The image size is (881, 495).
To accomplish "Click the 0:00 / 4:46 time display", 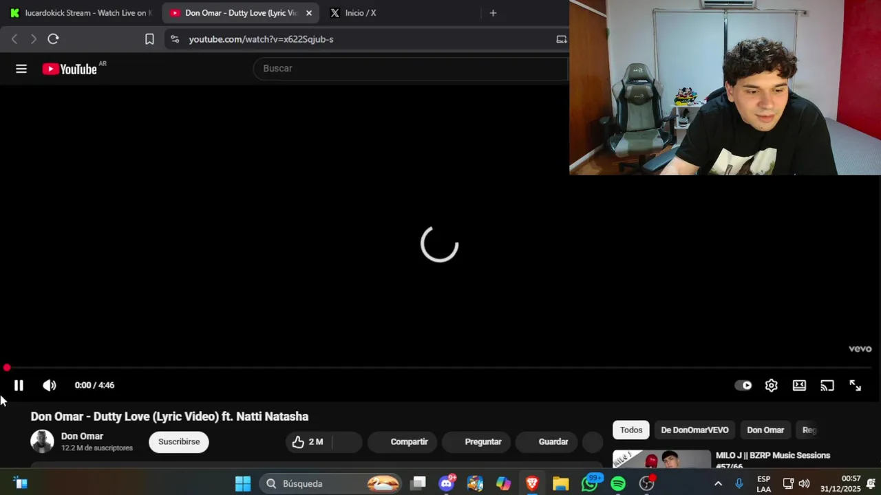I will [94, 386].
